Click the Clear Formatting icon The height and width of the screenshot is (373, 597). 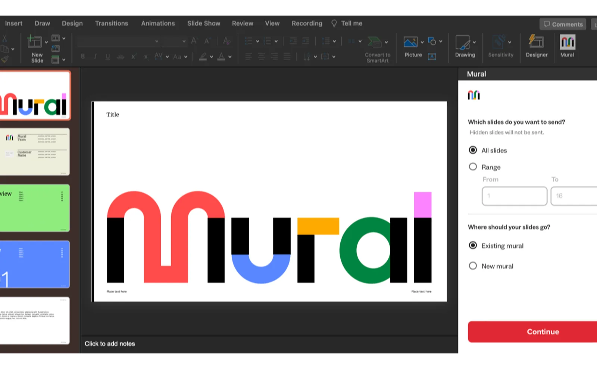pos(226,41)
